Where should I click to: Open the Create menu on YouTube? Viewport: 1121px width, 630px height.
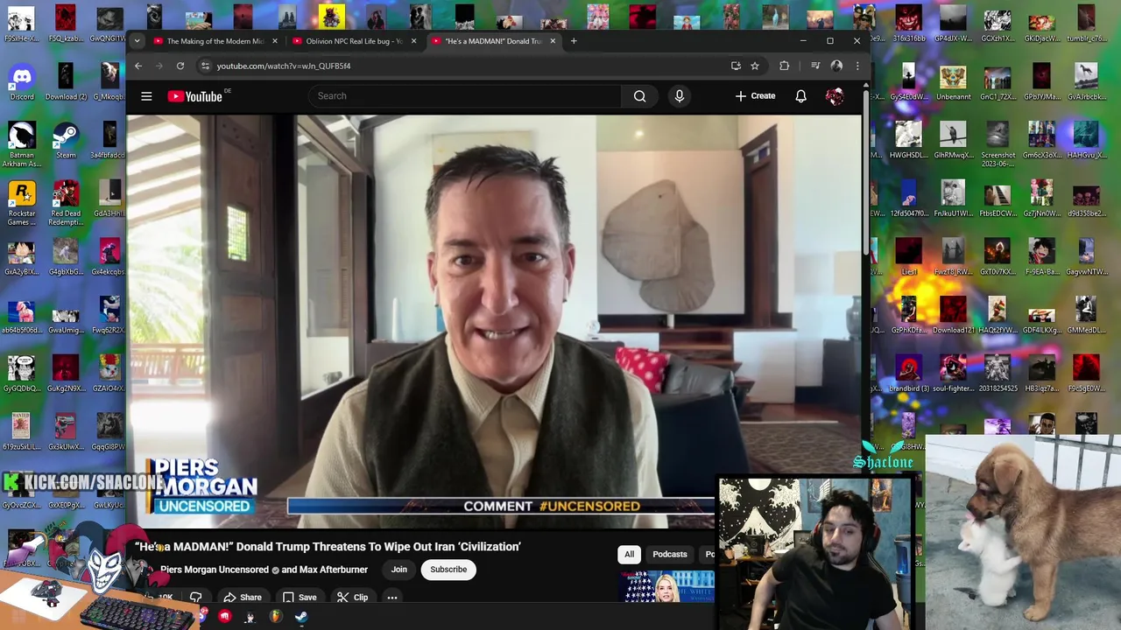point(755,96)
